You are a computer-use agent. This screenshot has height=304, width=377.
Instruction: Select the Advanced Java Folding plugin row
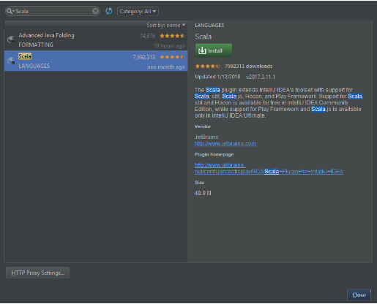96,40
